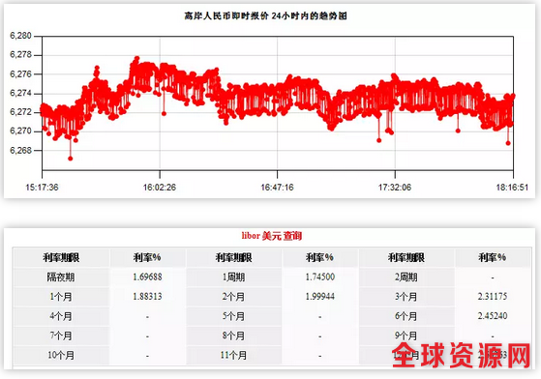
Task: Click the 6,270 y-axis label
Action: [20, 131]
